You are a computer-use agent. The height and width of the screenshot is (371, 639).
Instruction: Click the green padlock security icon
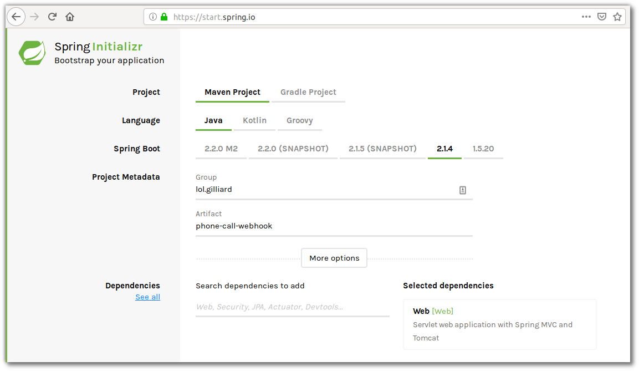tap(164, 17)
